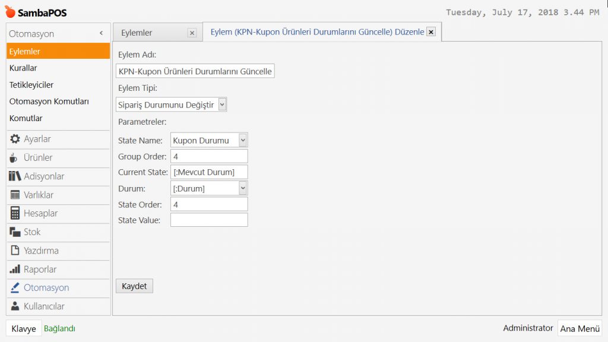Click the Ana Menü button

(x=579, y=328)
